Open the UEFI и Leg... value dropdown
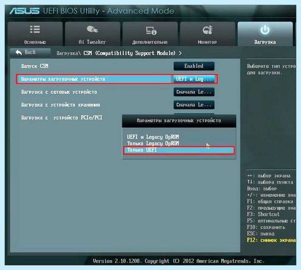 pyautogui.click(x=194, y=79)
